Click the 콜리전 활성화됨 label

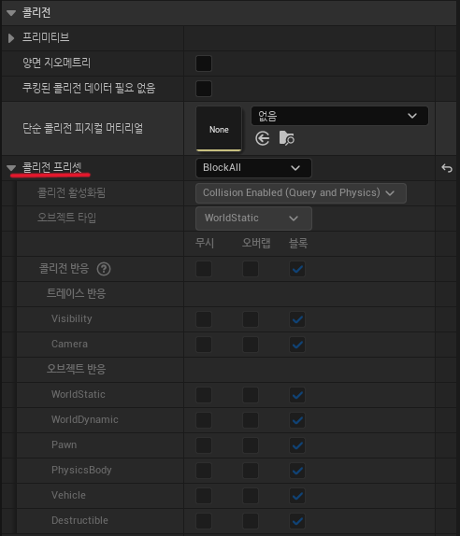[72, 192]
